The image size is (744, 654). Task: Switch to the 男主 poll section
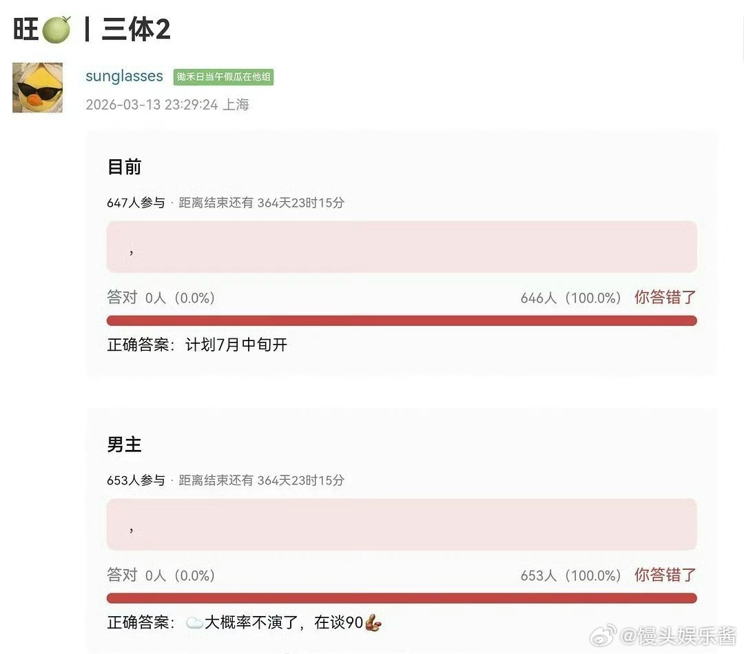coord(124,444)
